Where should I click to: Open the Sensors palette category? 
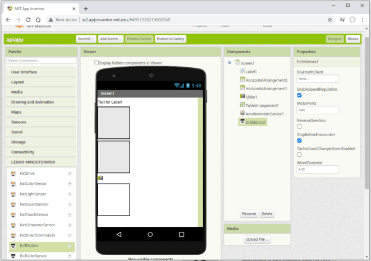(41, 122)
